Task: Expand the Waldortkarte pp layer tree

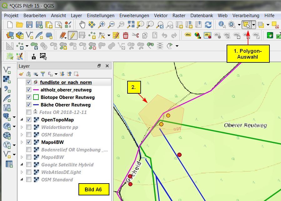Action: (x=22, y=127)
